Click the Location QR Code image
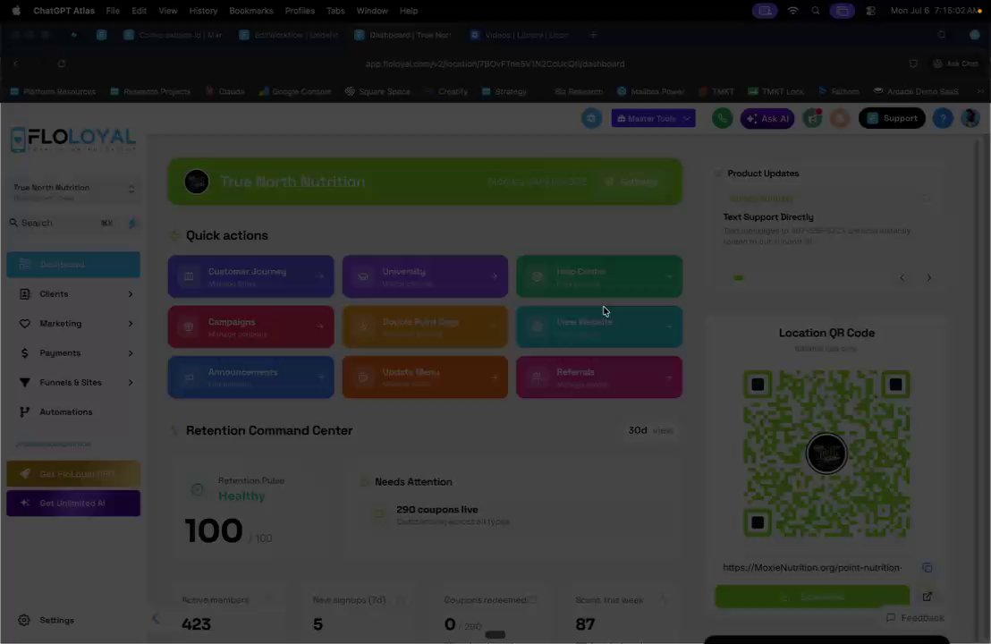991x644 pixels. point(826,453)
